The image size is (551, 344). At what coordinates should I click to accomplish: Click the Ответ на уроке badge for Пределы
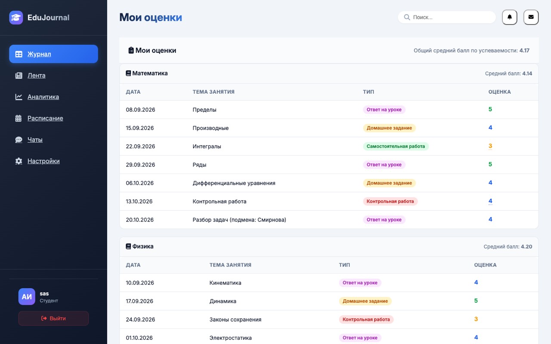pos(384,110)
